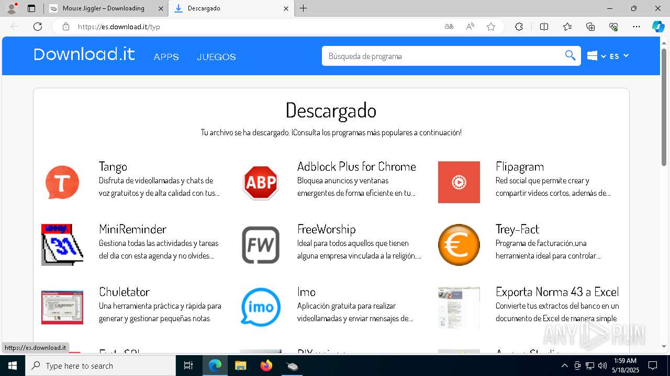Click the Read aloud icon
The height and width of the screenshot is (376, 670).
(470, 27)
